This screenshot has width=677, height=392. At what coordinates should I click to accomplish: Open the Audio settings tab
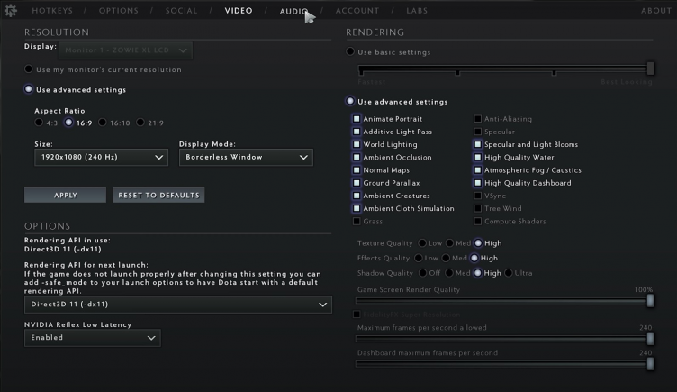[x=293, y=11]
